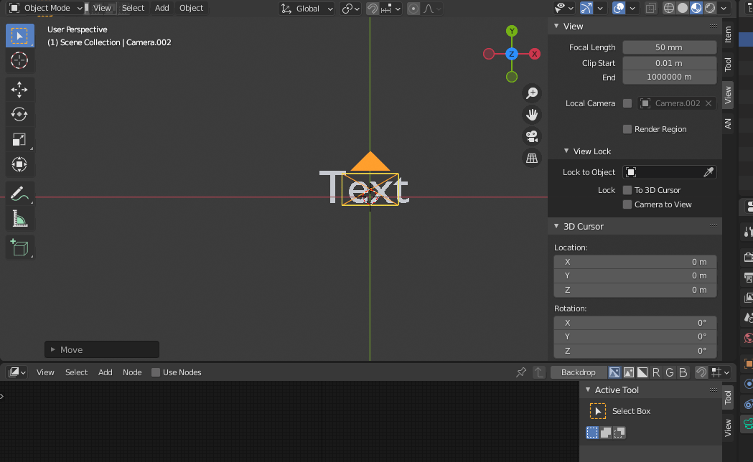Choose the Rotate tool
The image size is (753, 462).
pos(19,114)
